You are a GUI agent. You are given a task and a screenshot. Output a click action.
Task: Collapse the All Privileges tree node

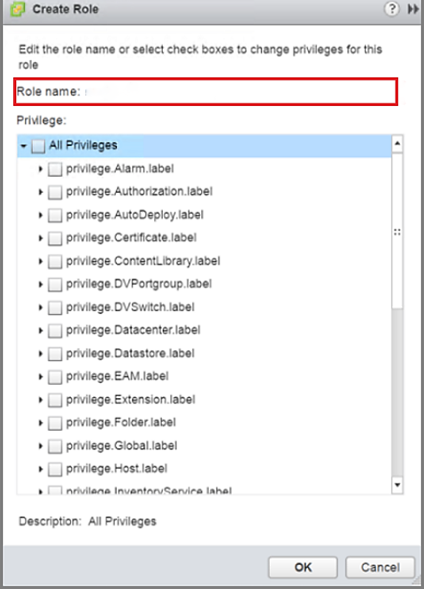point(24,146)
